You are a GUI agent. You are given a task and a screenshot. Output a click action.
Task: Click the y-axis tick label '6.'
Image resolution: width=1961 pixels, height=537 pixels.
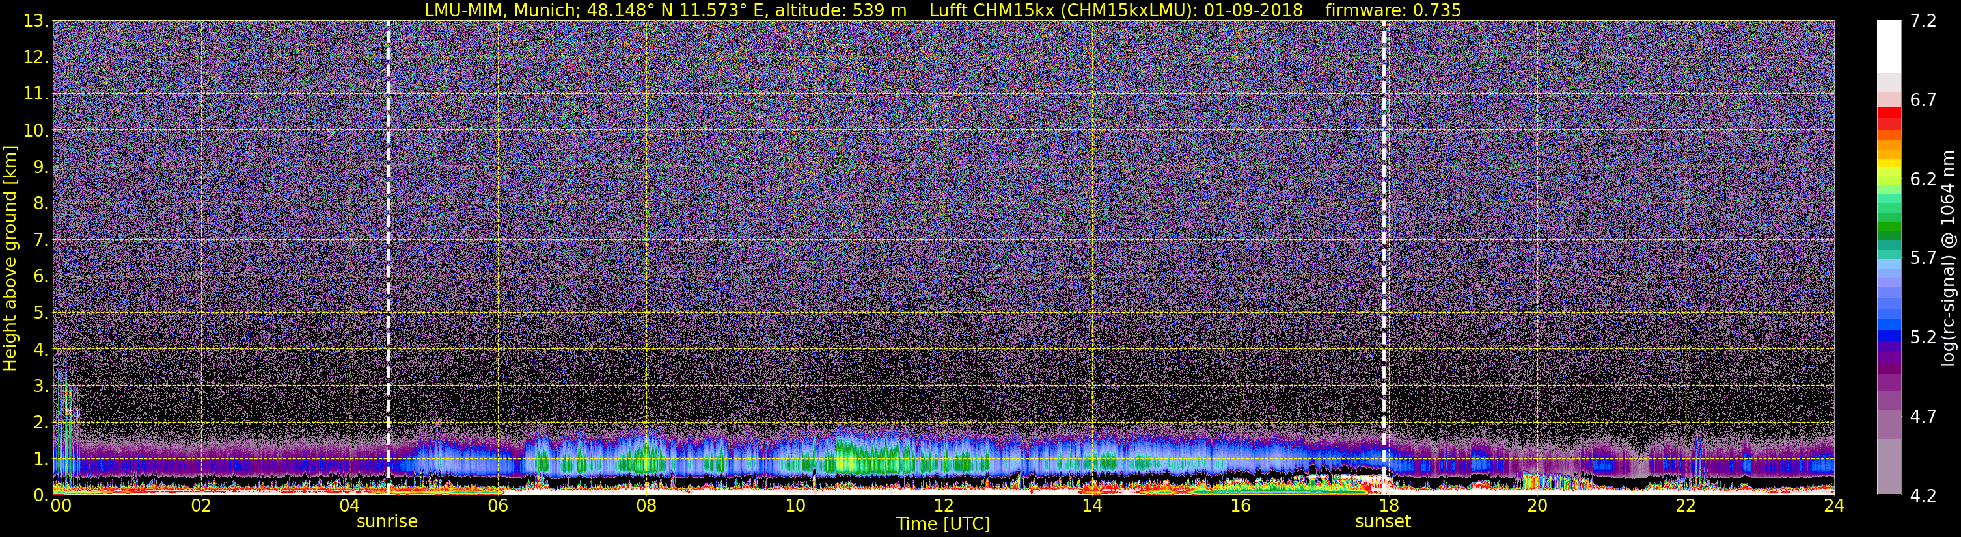coord(41,277)
